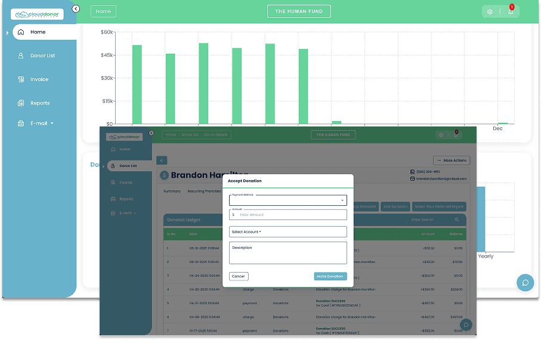
Task: Open the Payment Method dropdown in Accept Donation
Action: (x=288, y=200)
